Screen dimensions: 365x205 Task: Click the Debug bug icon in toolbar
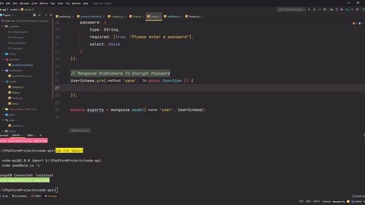[314, 10]
